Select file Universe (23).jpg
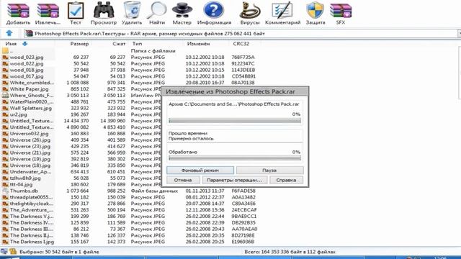Screen dimensions: 461x259 [x=30, y=146]
